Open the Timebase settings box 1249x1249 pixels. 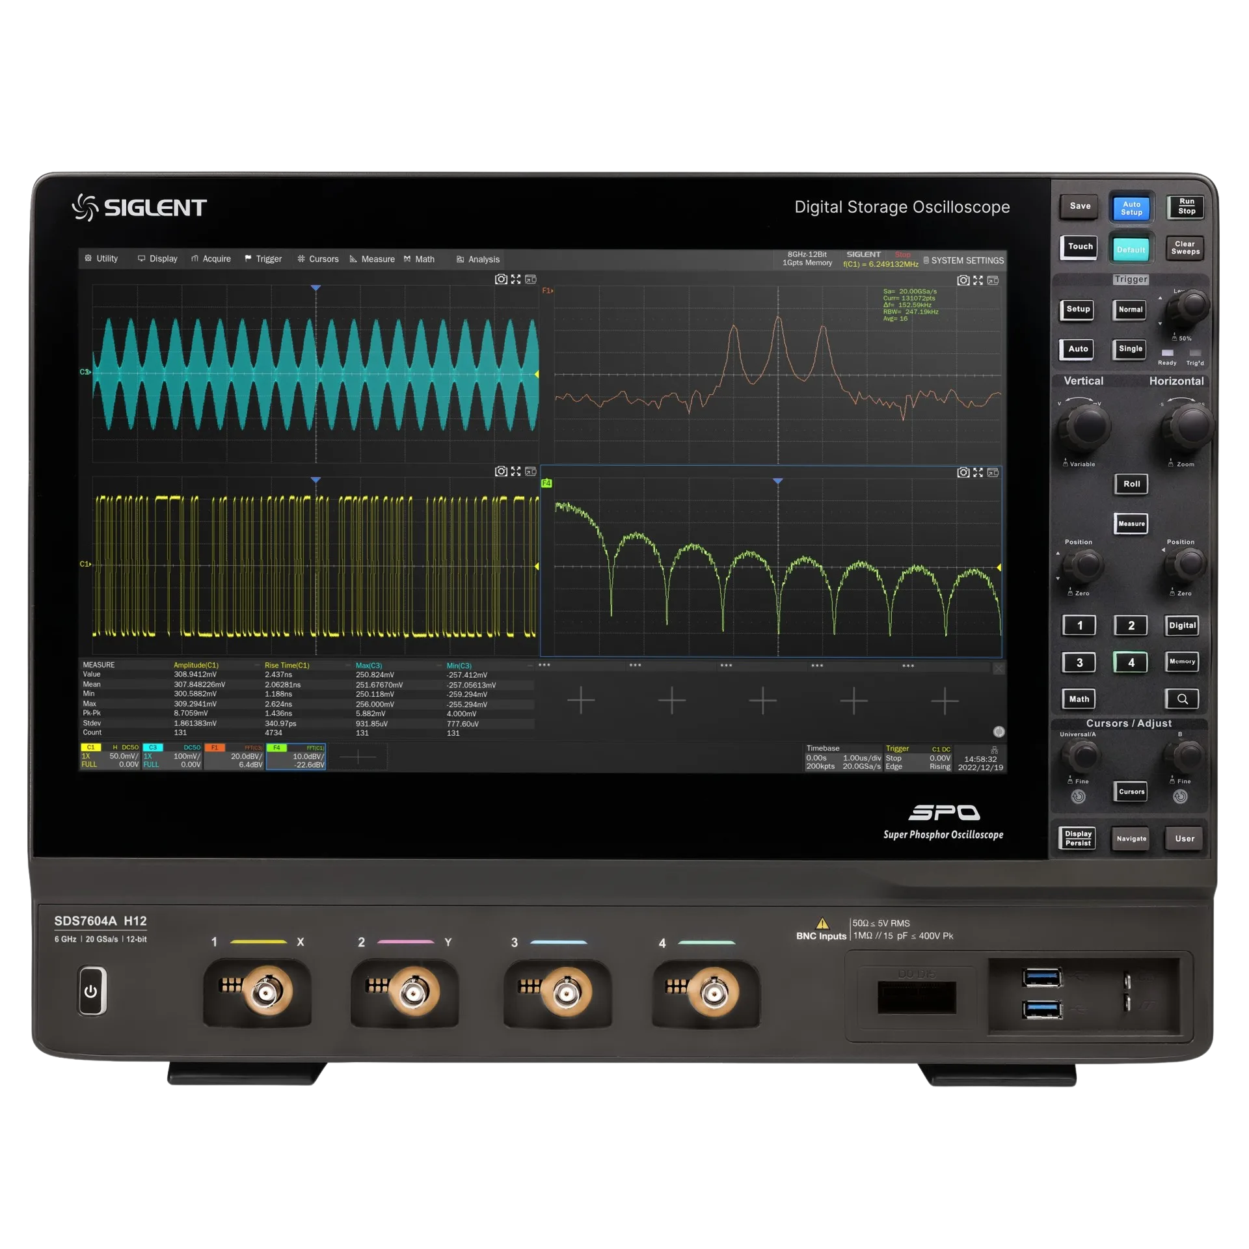[x=843, y=757]
